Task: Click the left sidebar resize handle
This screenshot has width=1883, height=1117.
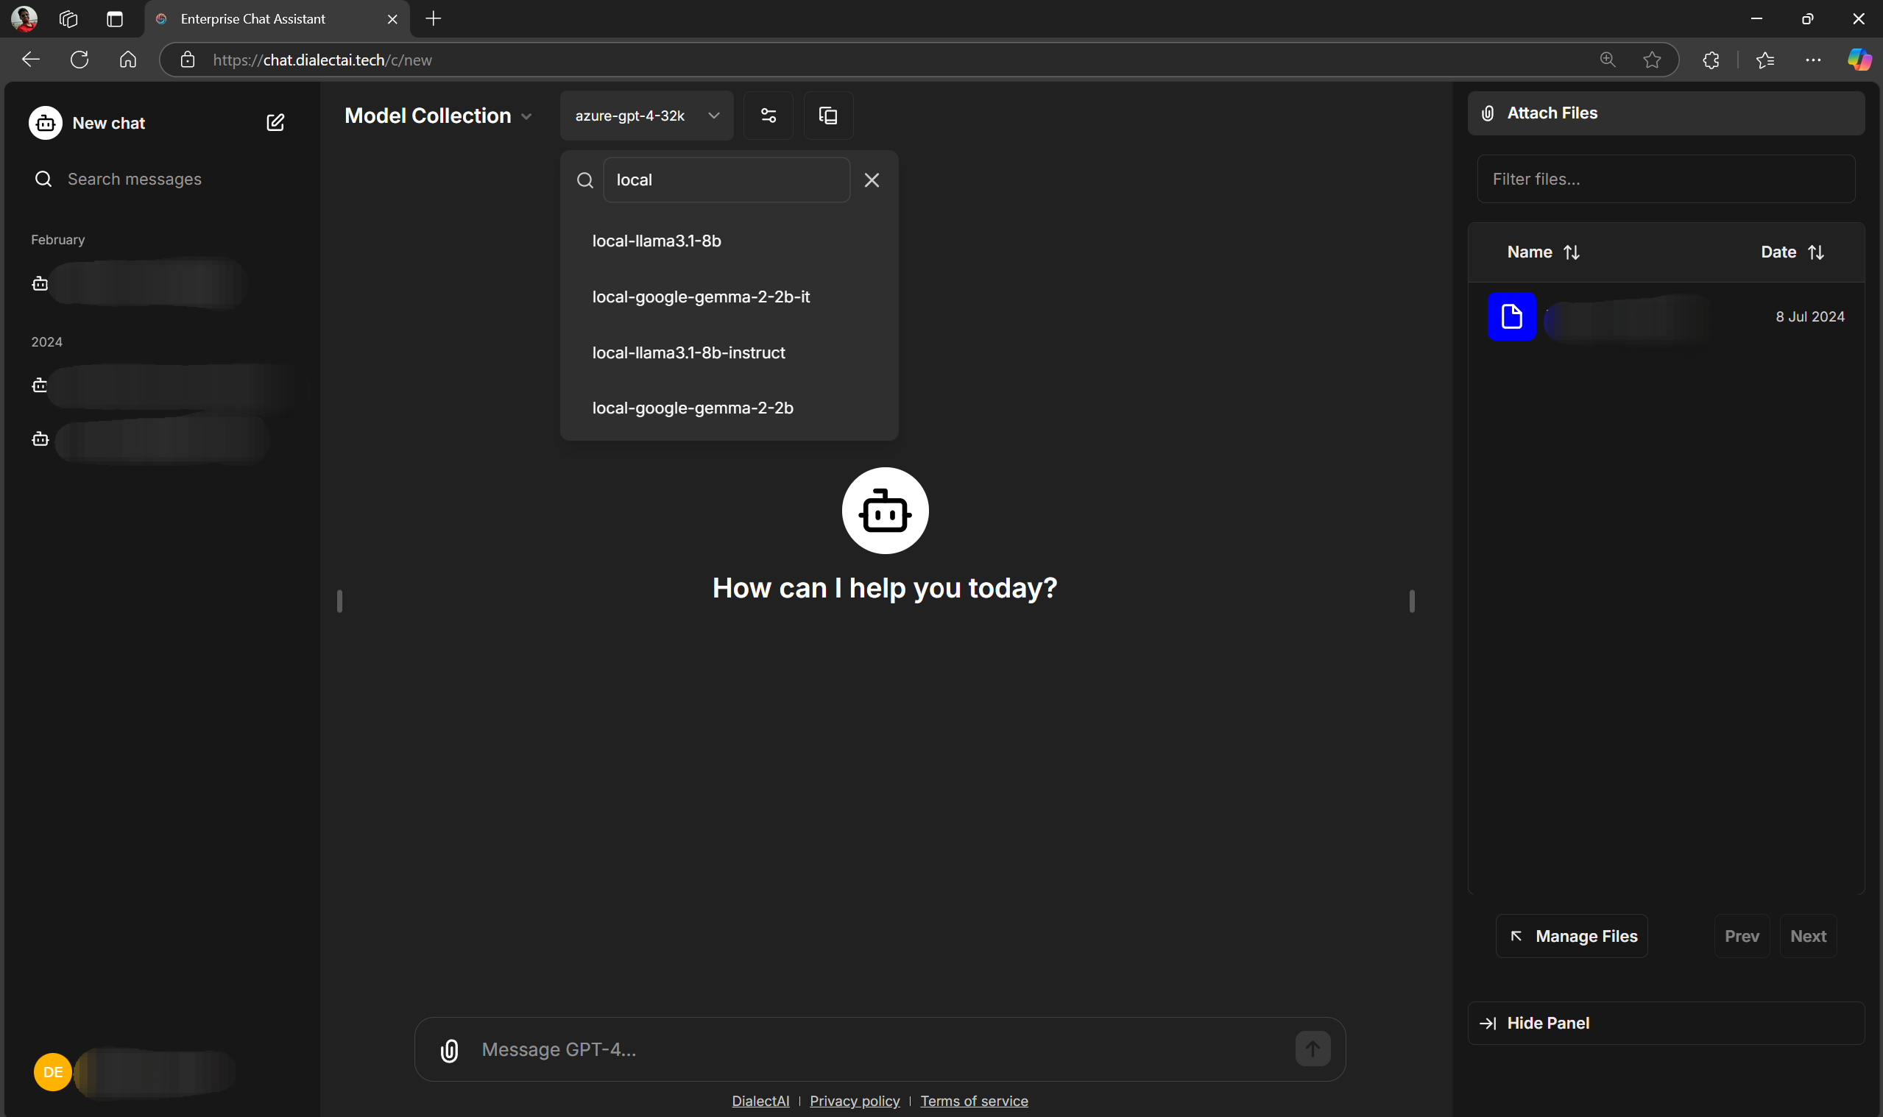Action: pyautogui.click(x=339, y=601)
